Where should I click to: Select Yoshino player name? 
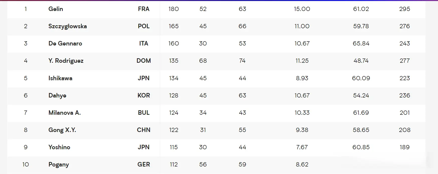point(59,147)
